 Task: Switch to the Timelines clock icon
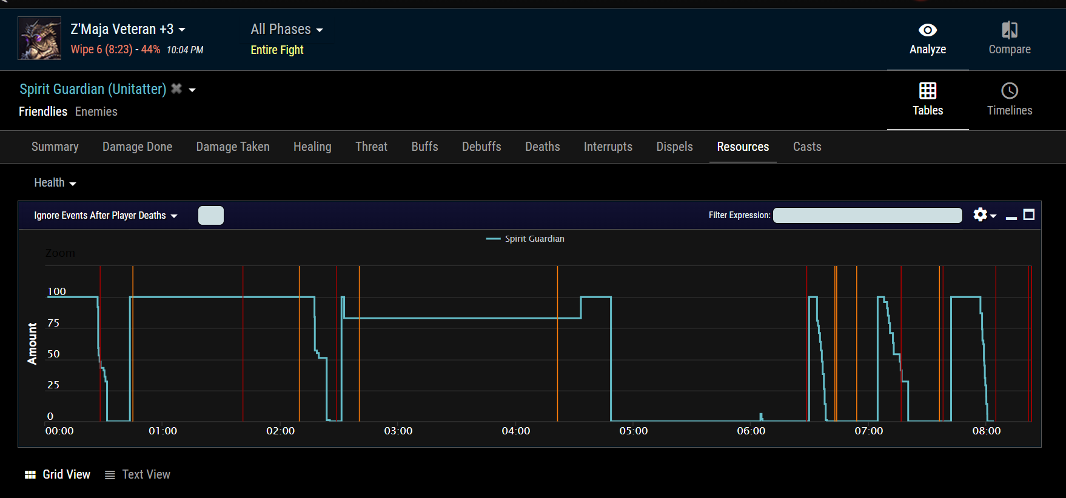pyautogui.click(x=1010, y=91)
